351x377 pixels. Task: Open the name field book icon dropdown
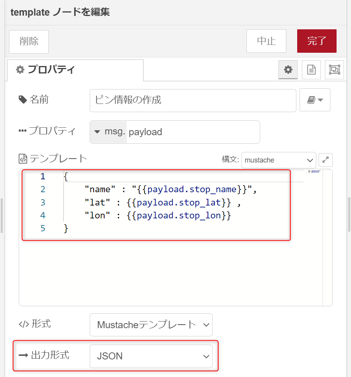click(x=315, y=100)
